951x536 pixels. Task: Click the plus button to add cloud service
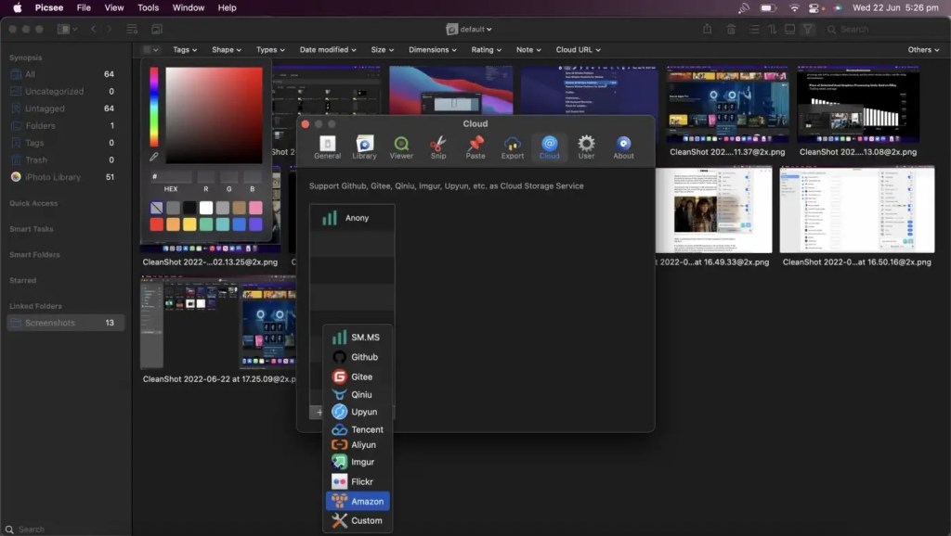coord(319,412)
